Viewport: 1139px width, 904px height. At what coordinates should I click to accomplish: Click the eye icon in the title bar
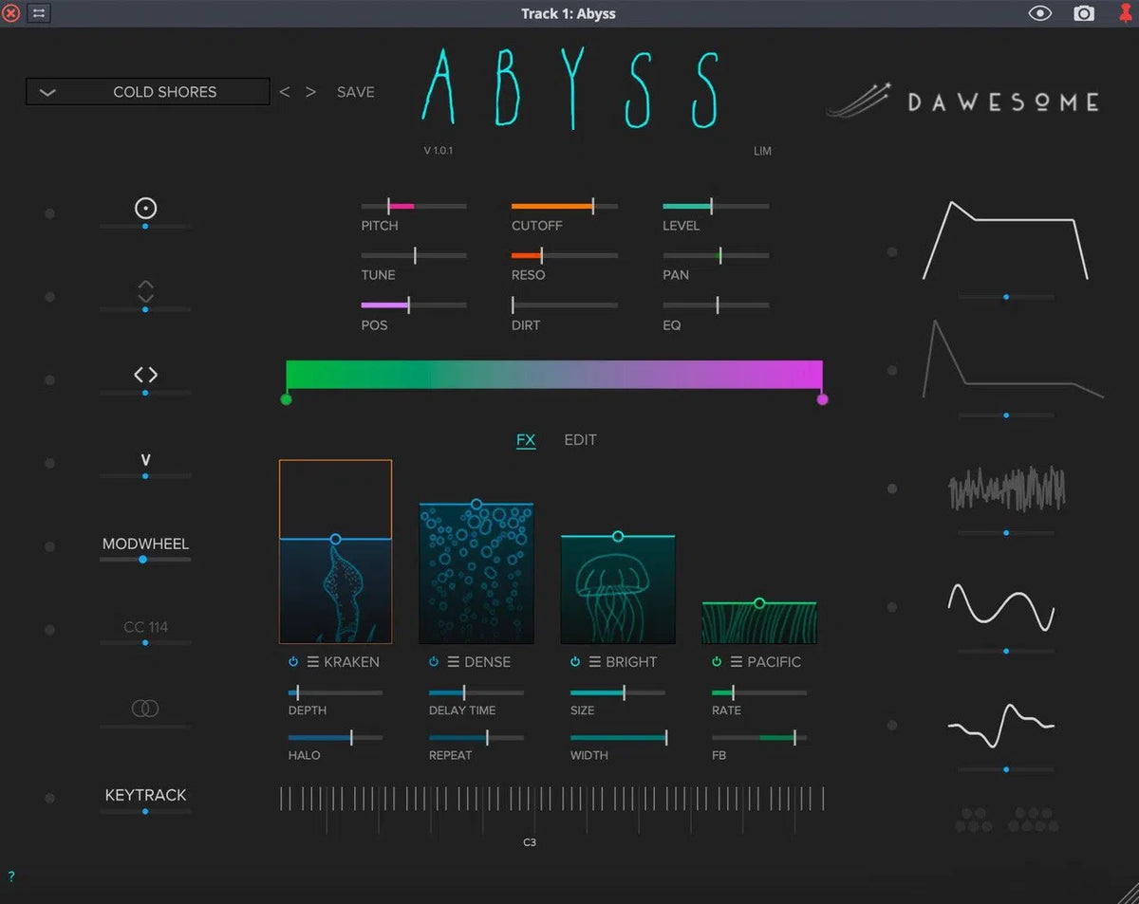point(1039,13)
